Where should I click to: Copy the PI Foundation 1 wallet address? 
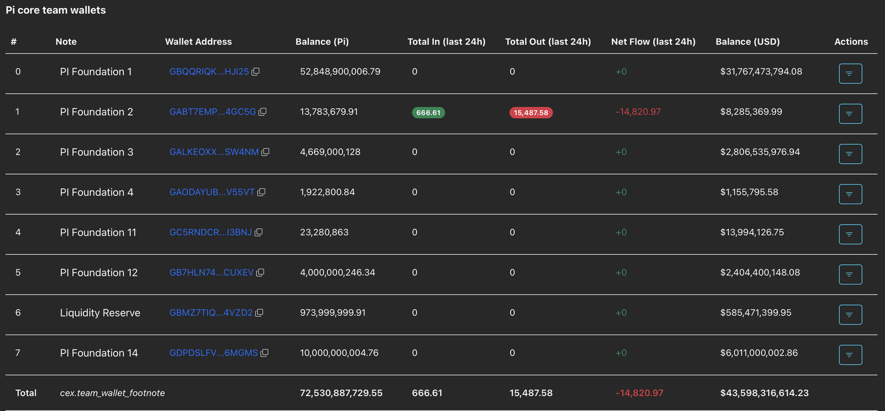pyautogui.click(x=256, y=71)
